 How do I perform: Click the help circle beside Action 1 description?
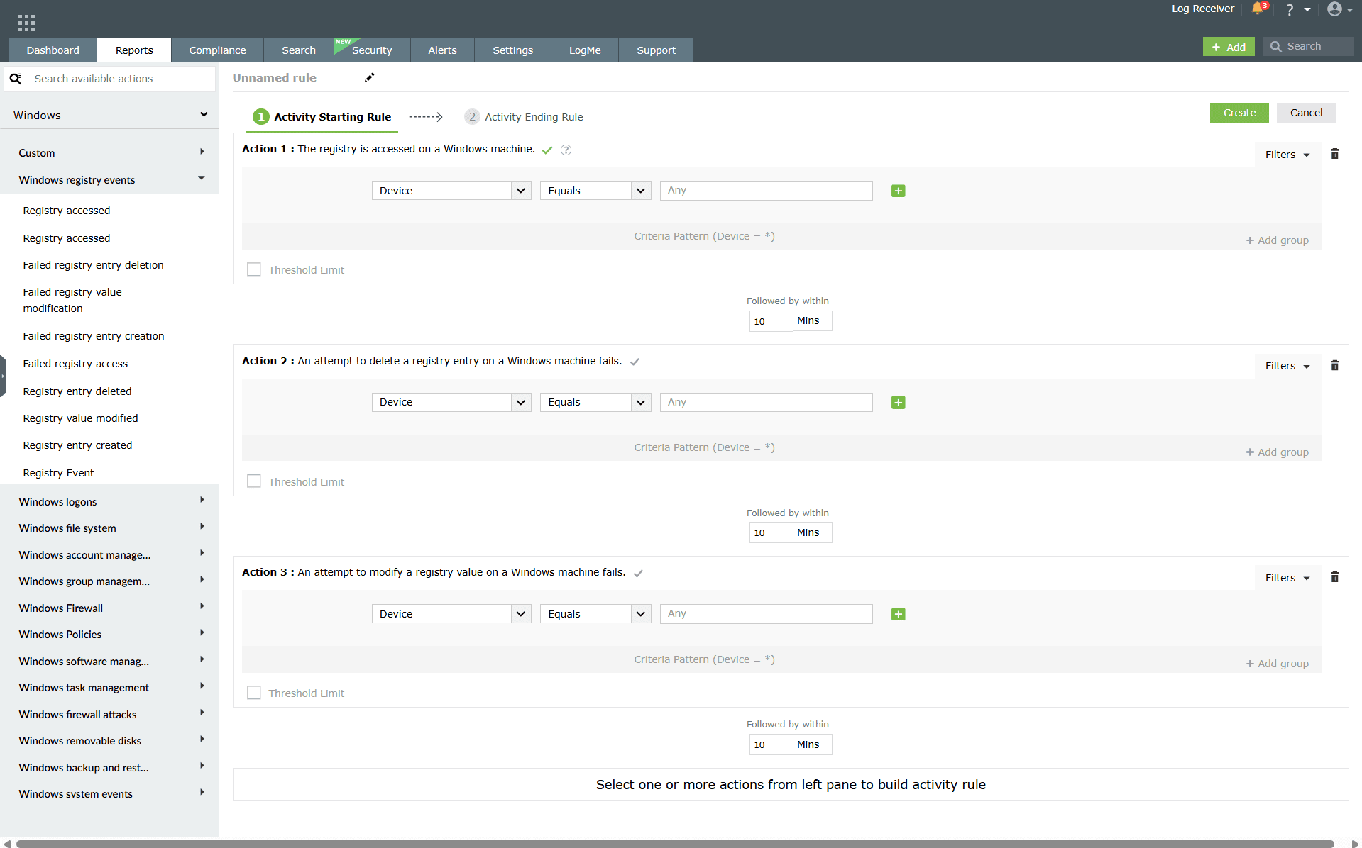coord(566,150)
